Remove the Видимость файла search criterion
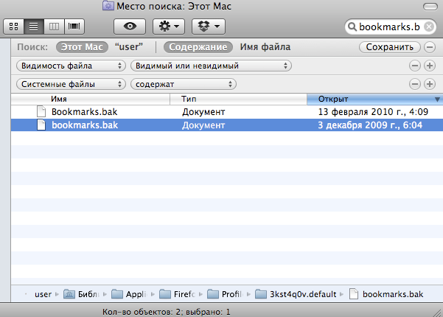Screen dimensions: 443x317 tap(415, 66)
